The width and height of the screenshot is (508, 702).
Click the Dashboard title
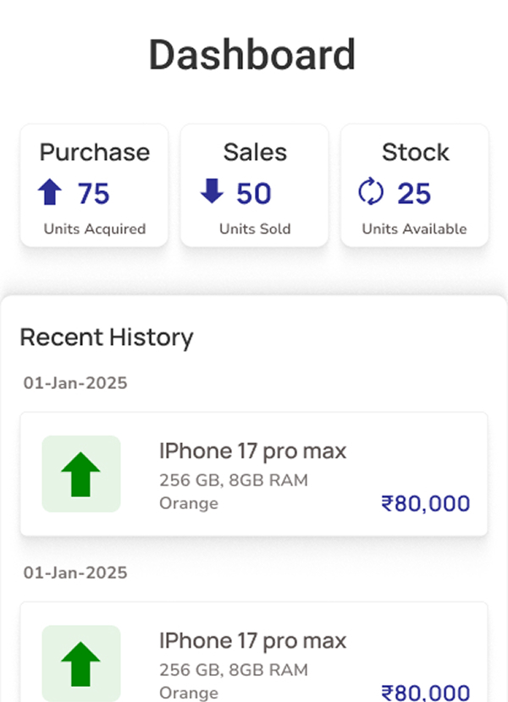click(x=251, y=54)
